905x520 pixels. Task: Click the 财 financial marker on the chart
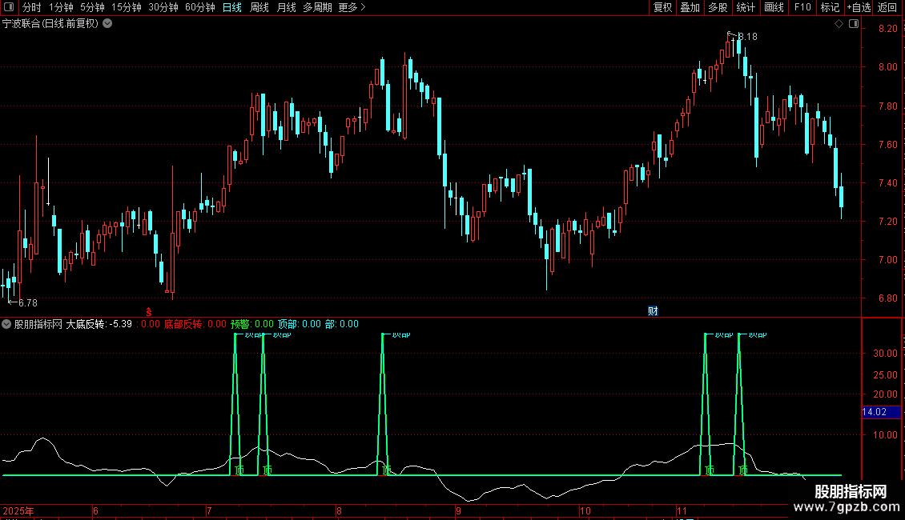tap(653, 311)
